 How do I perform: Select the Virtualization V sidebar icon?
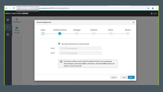[8, 27]
